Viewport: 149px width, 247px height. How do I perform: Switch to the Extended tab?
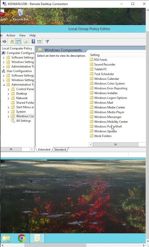pos(44,149)
